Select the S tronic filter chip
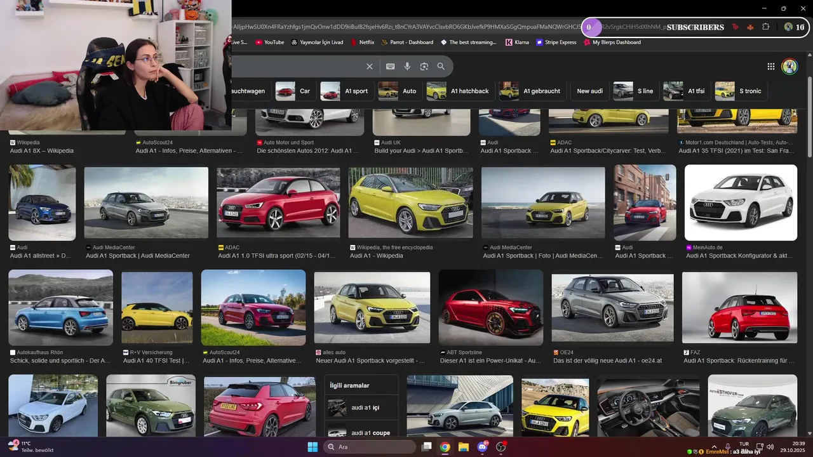Image resolution: width=813 pixels, height=457 pixels. (740, 91)
